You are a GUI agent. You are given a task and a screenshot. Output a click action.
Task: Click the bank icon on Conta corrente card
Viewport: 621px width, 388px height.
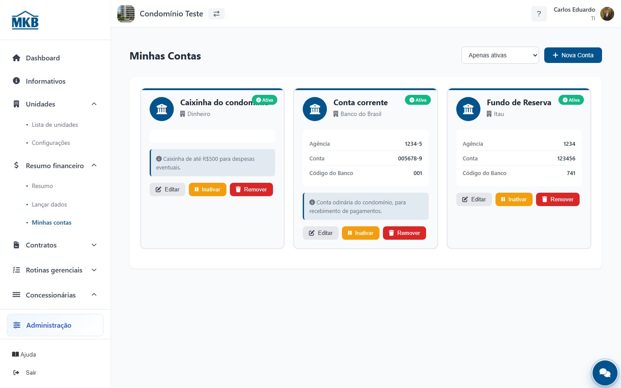[x=315, y=109]
